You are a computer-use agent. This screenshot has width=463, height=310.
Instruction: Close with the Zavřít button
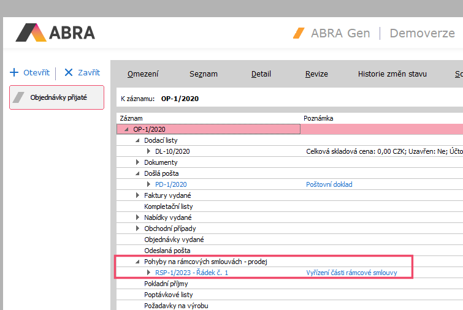82,72
